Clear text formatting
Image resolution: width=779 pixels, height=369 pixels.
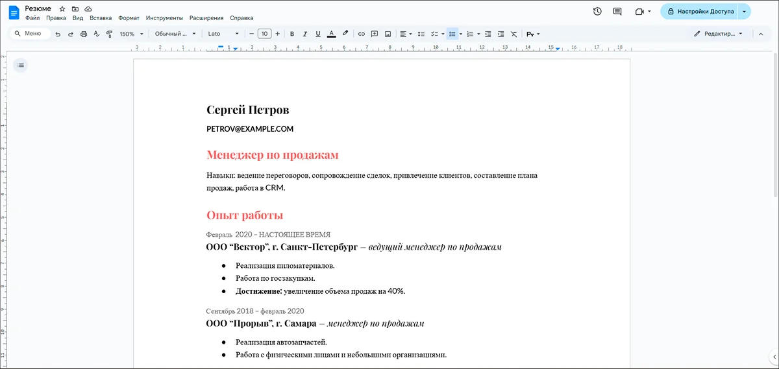(x=513, y=34)
